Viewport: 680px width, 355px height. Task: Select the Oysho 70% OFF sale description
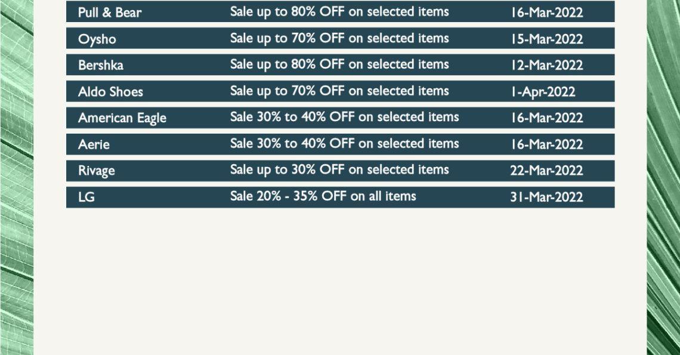coord(339,38)
